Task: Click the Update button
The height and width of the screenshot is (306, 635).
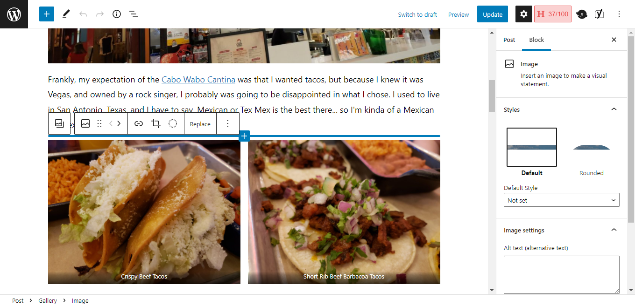Action: (x=493, y=14)
